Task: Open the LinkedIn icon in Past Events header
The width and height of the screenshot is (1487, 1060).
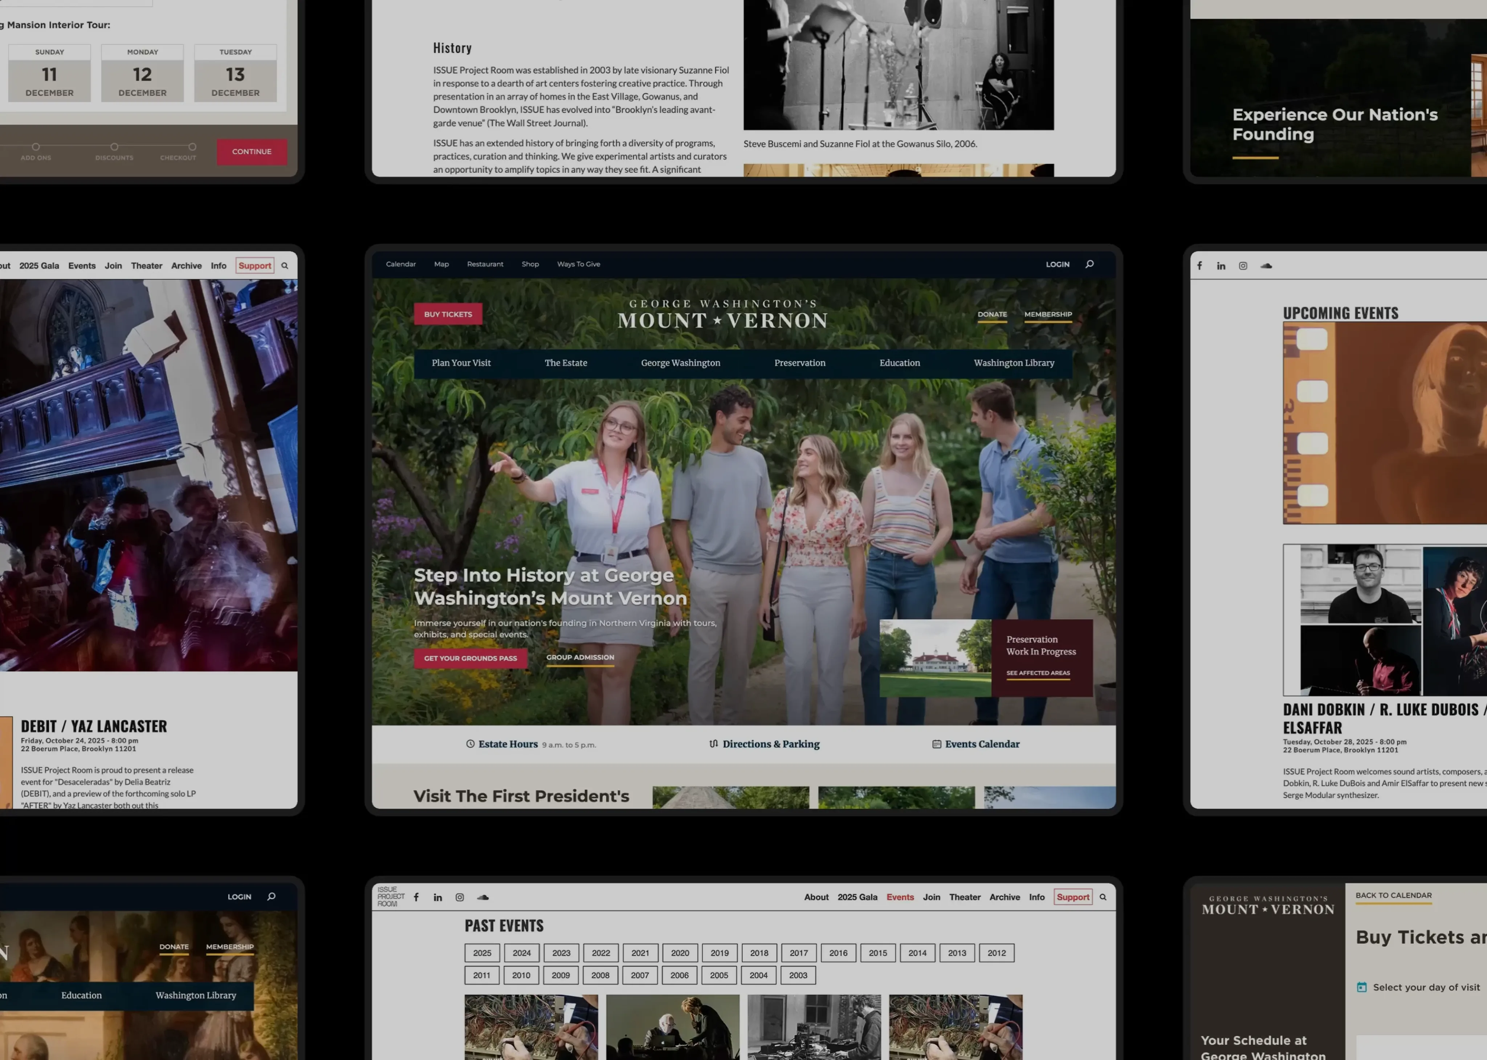Action: [438, 897]
